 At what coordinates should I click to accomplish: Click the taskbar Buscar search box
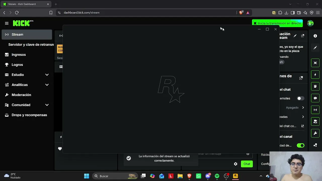[x=115, y=176]
